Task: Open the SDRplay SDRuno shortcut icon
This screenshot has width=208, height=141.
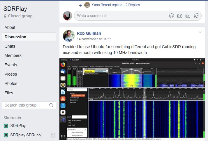Action: click(6, 135)
